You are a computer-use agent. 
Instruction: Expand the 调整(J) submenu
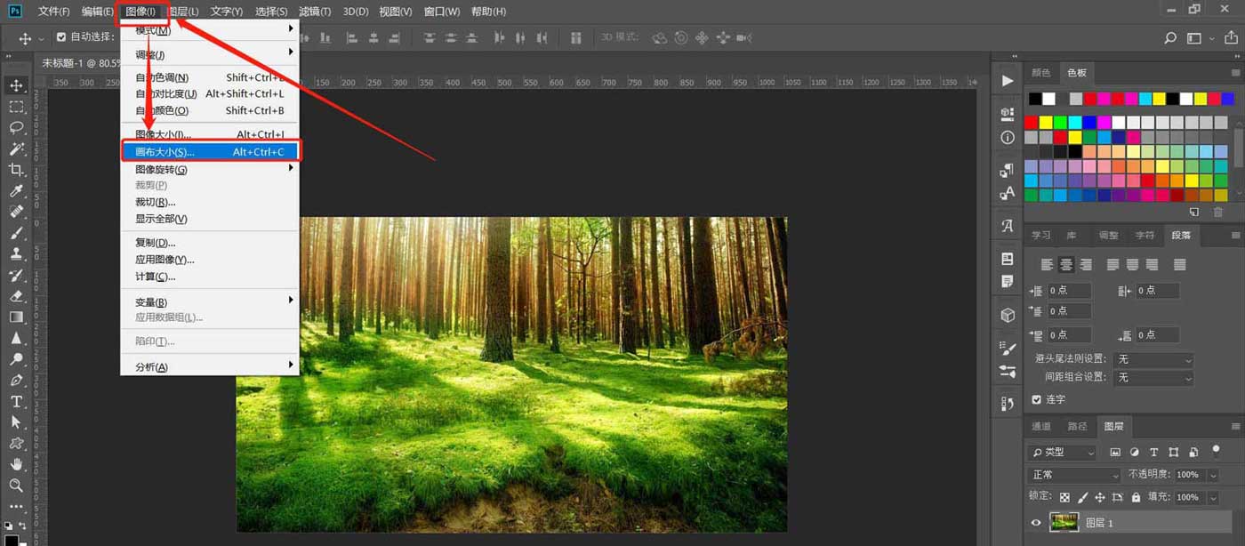(x=210, y=55)
